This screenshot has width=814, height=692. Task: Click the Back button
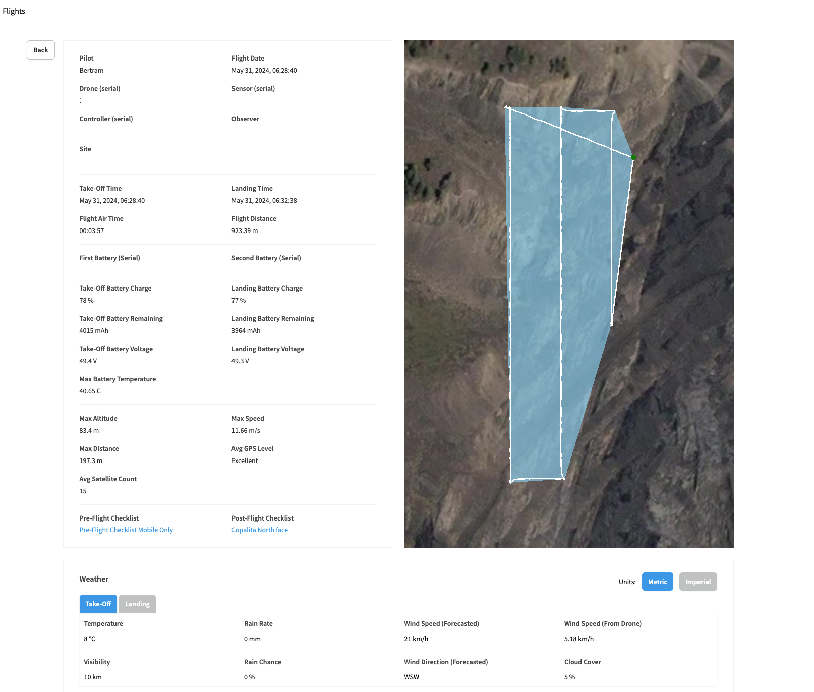[41, 50]
